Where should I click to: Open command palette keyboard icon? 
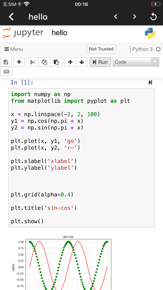click(x=6, y=71)
